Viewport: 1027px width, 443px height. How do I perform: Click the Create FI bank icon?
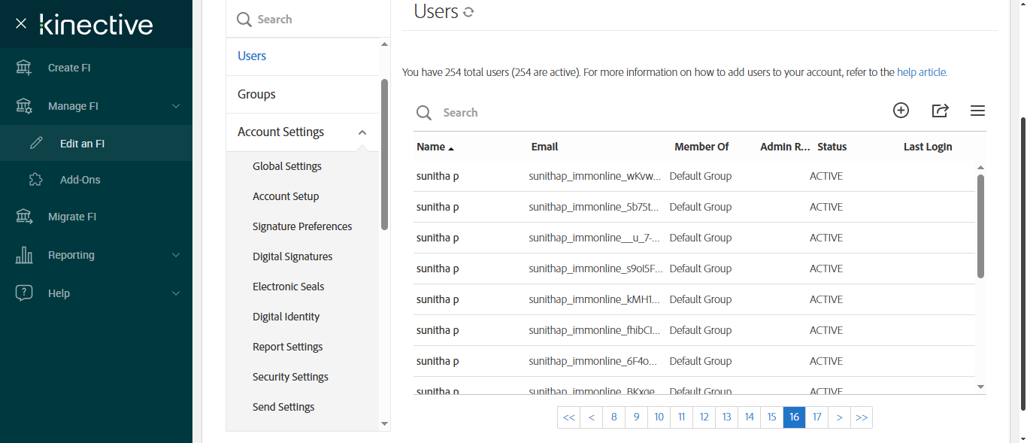click(24, 68)
